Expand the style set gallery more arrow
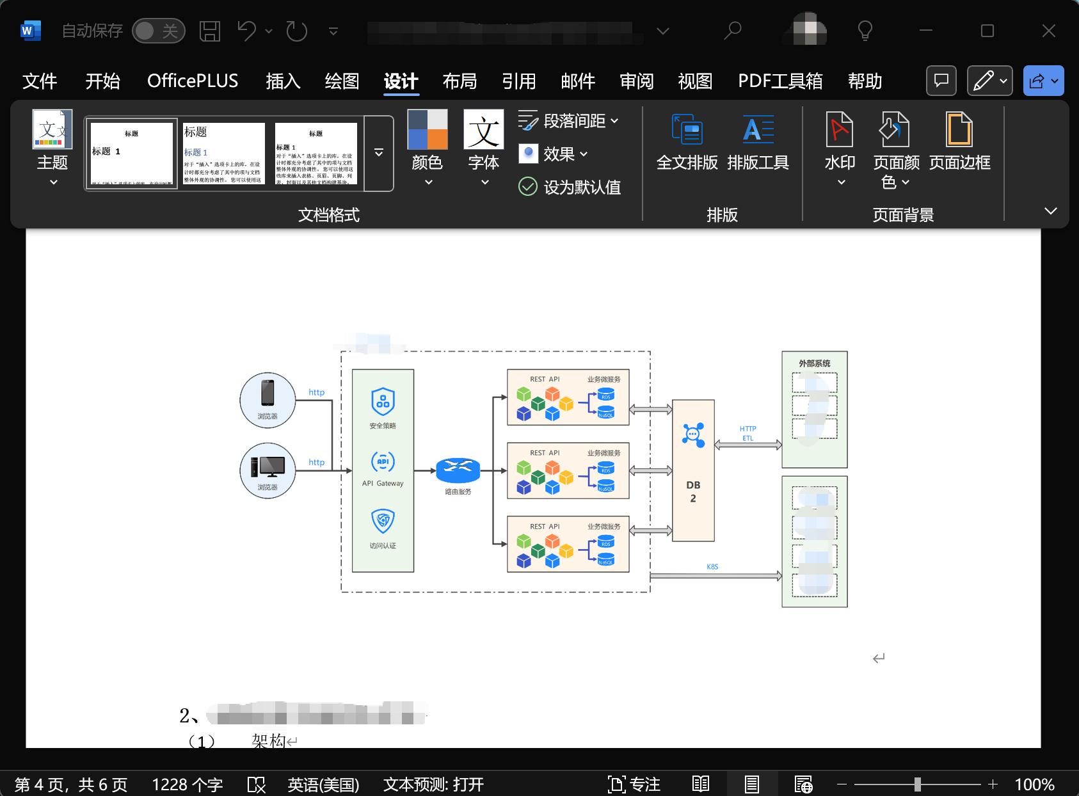 coord(379,154)
